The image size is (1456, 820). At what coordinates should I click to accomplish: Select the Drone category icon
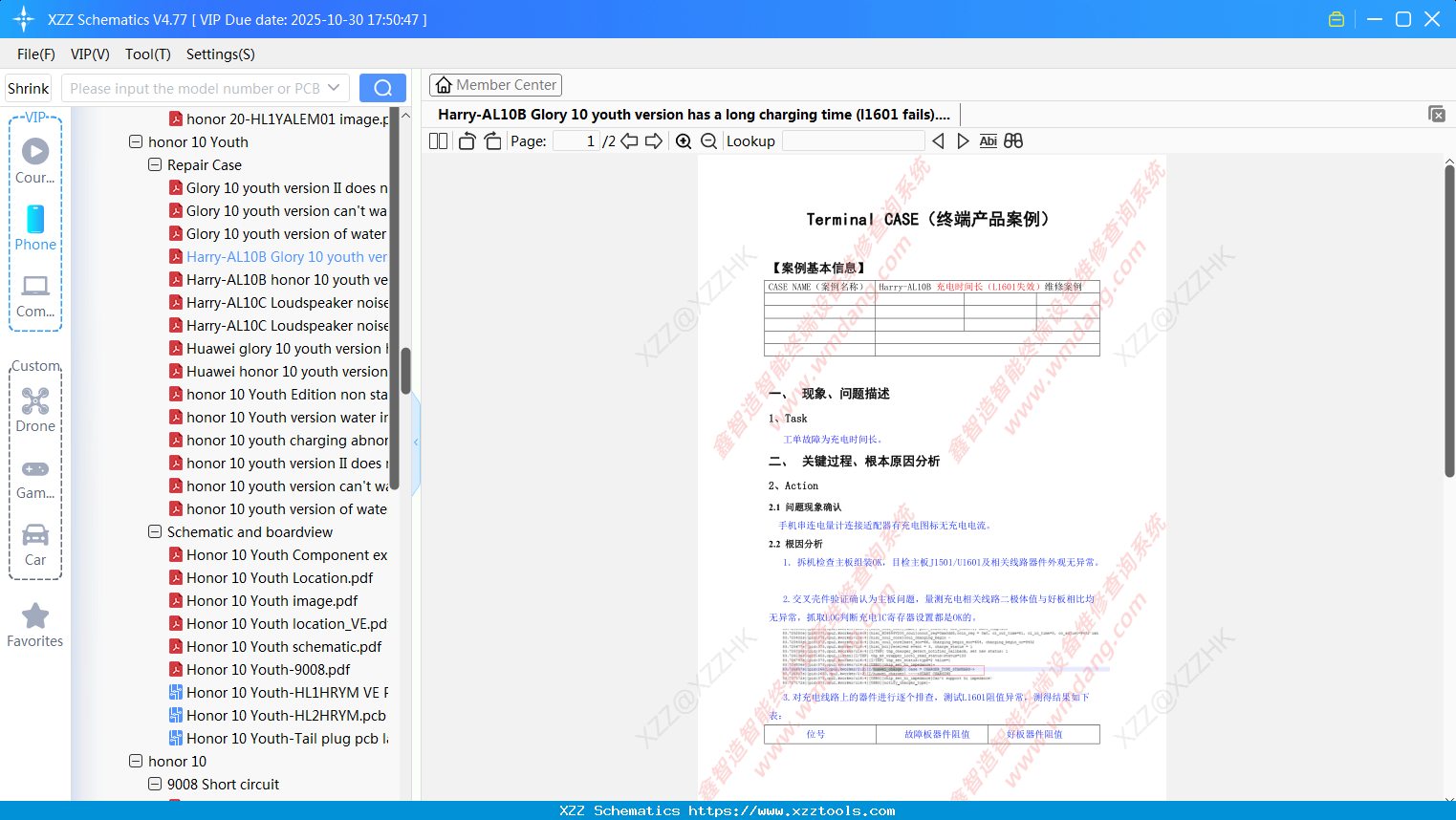tap(35, 409)
